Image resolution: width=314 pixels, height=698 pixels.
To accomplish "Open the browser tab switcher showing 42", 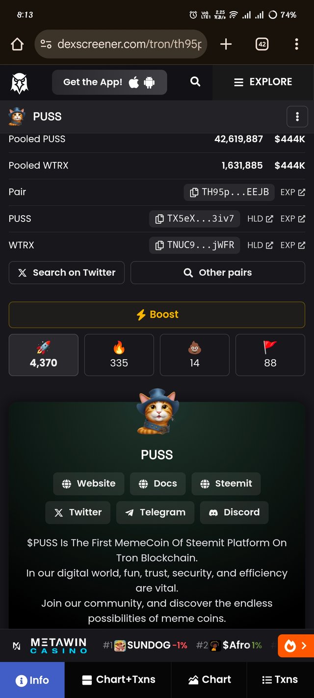I will tap(262, 44).
